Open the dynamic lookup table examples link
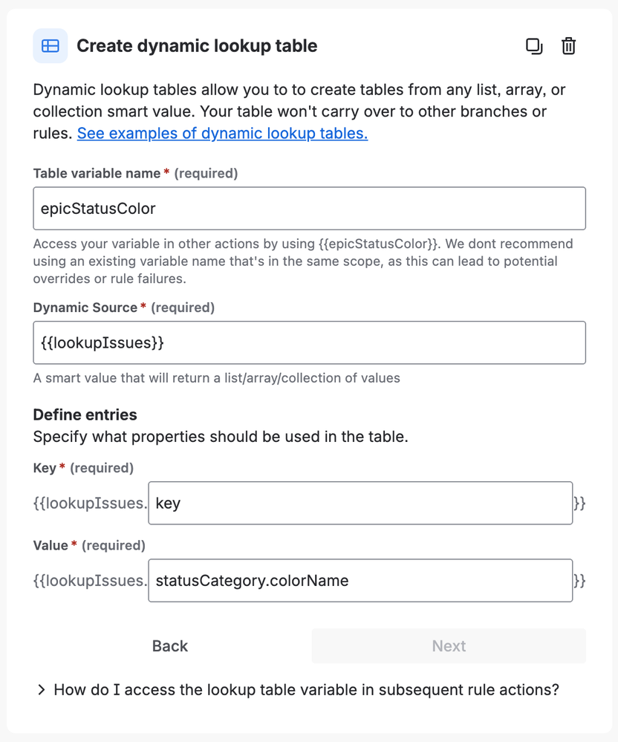Screen dimensions: 618x742 pos(222,134)
